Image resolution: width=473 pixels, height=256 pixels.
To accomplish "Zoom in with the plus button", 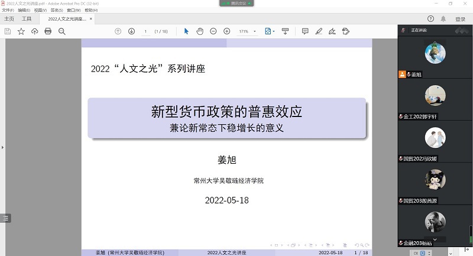I will pos(226,31).
